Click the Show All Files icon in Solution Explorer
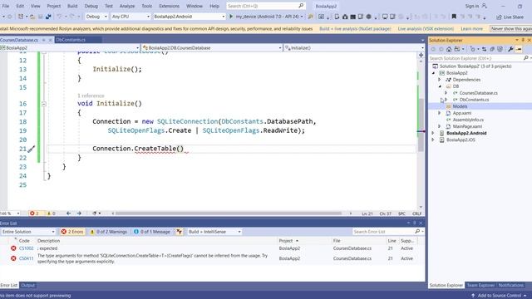Image resolution: width=532 pixels, height=299 pixels. coord(500,49)
